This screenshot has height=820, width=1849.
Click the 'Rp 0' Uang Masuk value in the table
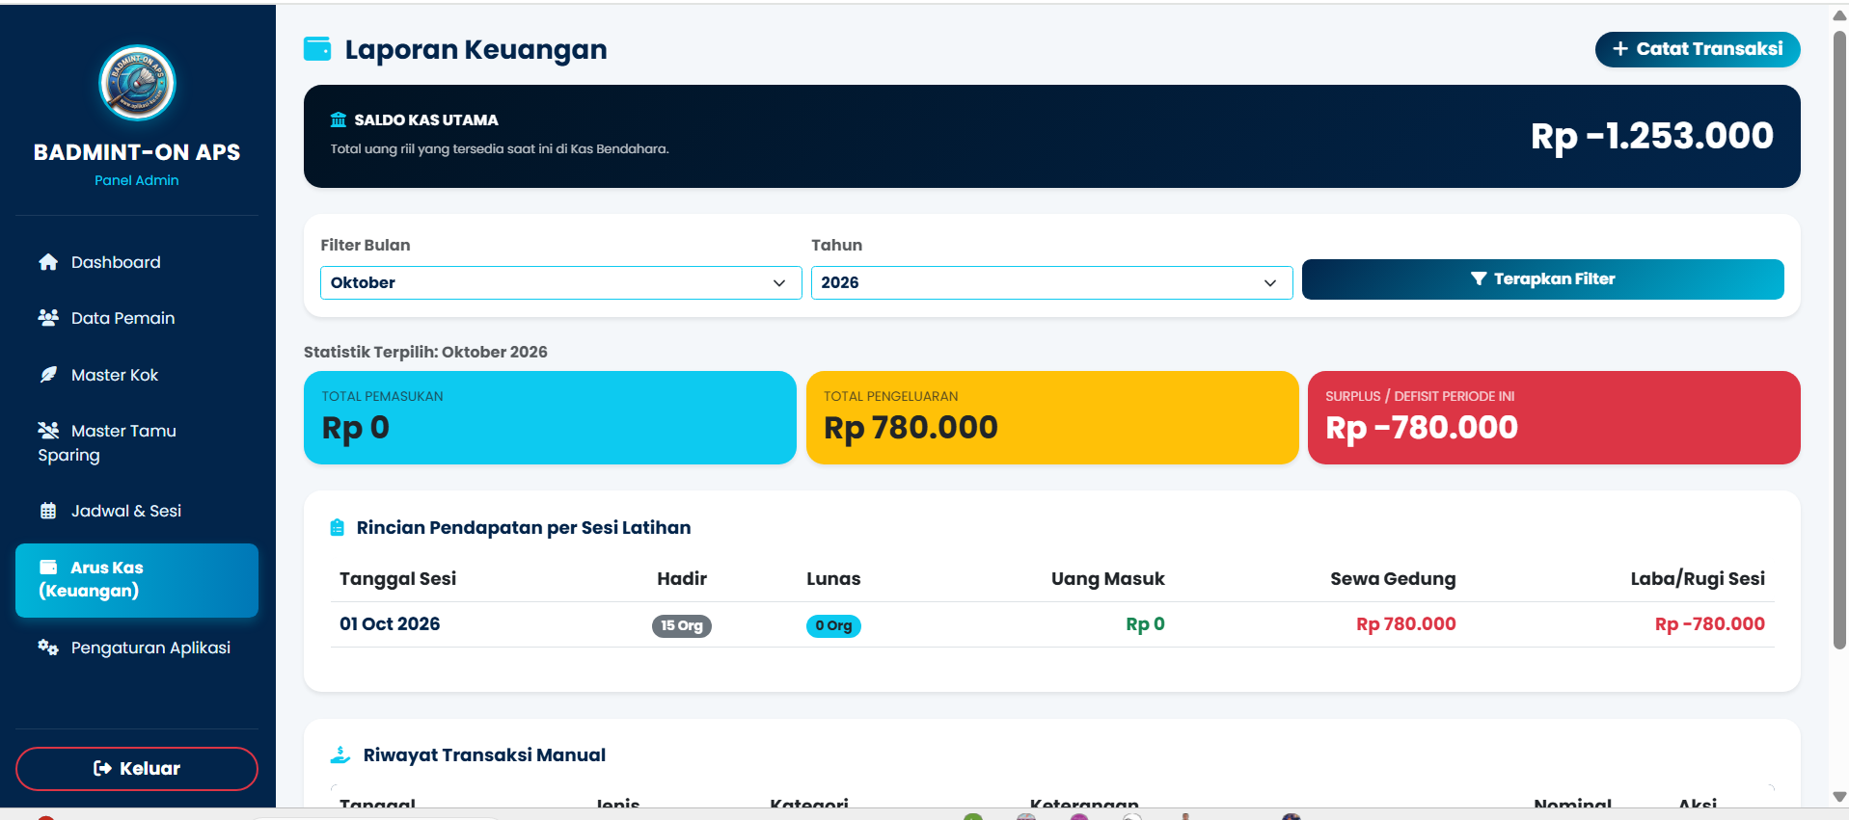1145,623
